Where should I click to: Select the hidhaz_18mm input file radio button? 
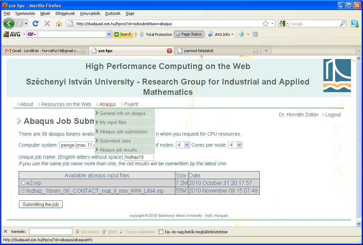[x=23, y=191]
